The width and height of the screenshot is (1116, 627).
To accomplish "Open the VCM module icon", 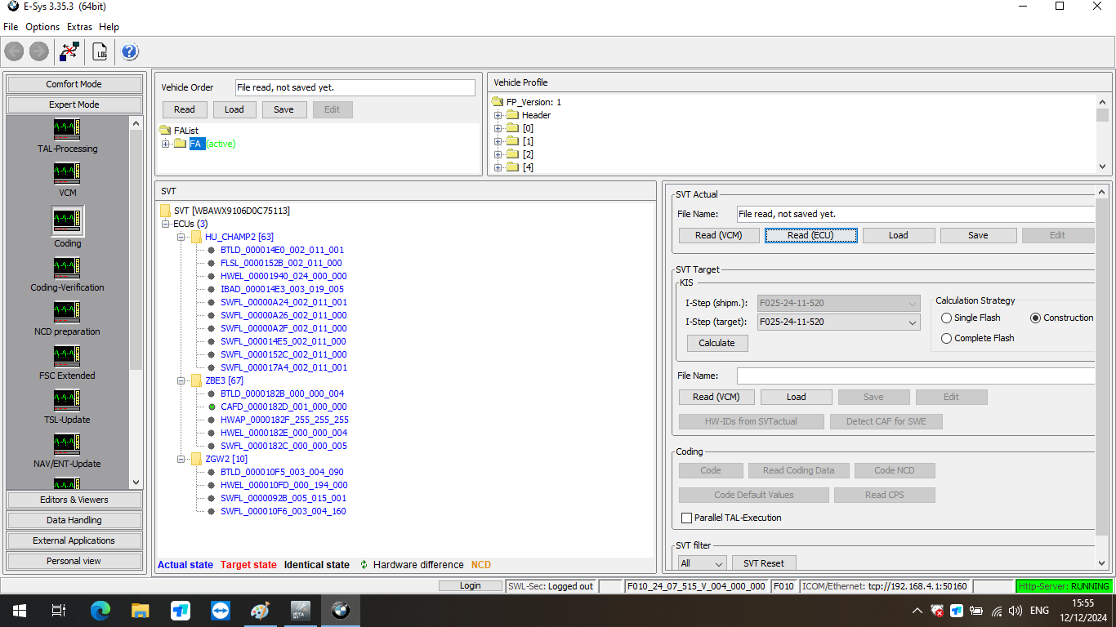I will [x=67, y=173].
